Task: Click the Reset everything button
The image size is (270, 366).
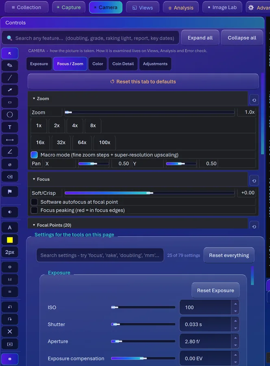Action: [x=229, y=255]
